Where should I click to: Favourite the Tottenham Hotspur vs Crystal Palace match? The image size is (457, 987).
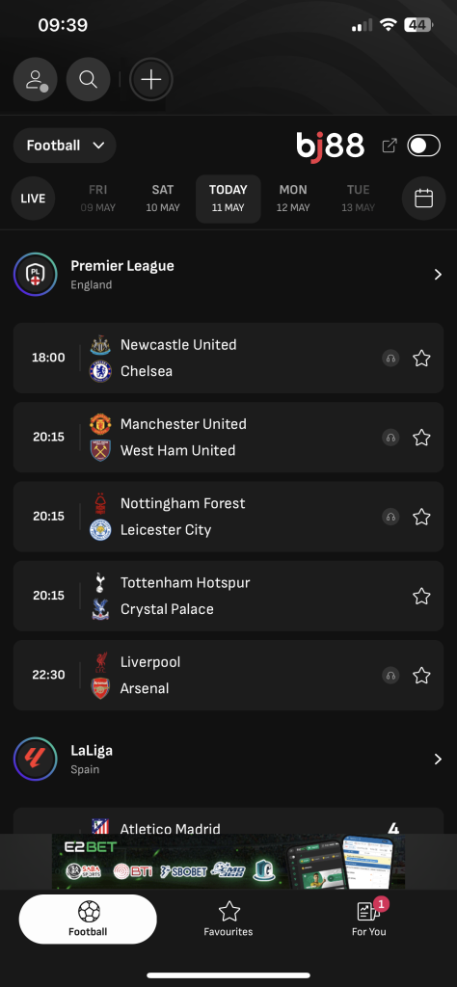pyautogui.click(x=421, y=596)
